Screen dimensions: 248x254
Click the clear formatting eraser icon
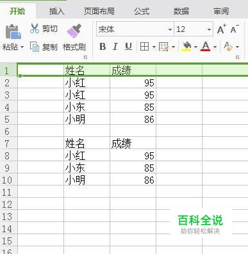(x=228, y=47)
